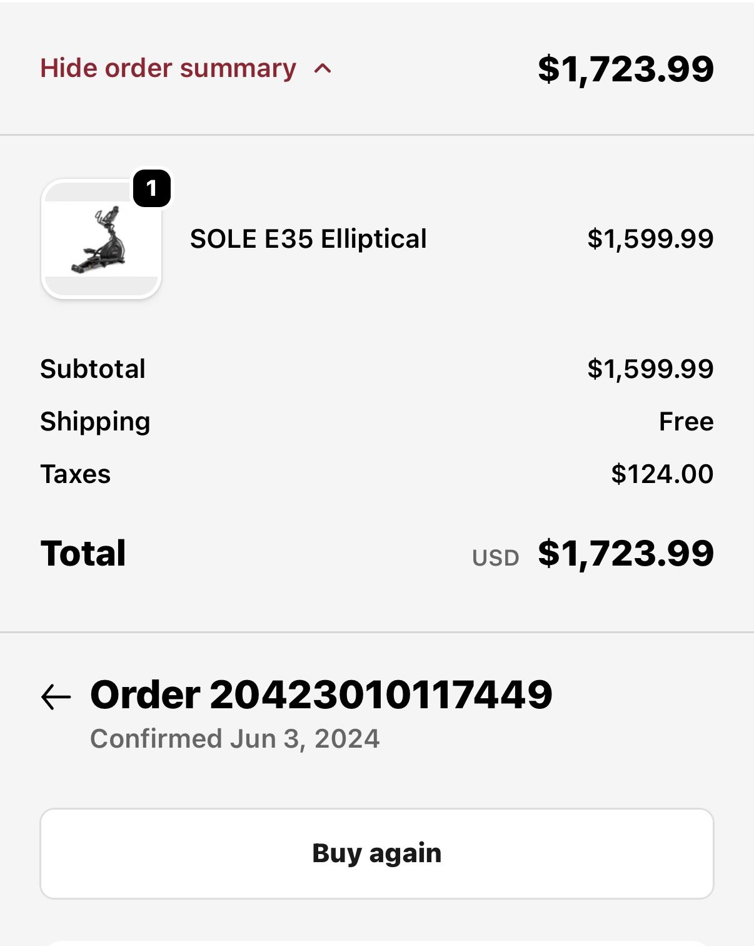
Task: Click the Subtotal amount $1,599.99
Action: tap(650, 369)
